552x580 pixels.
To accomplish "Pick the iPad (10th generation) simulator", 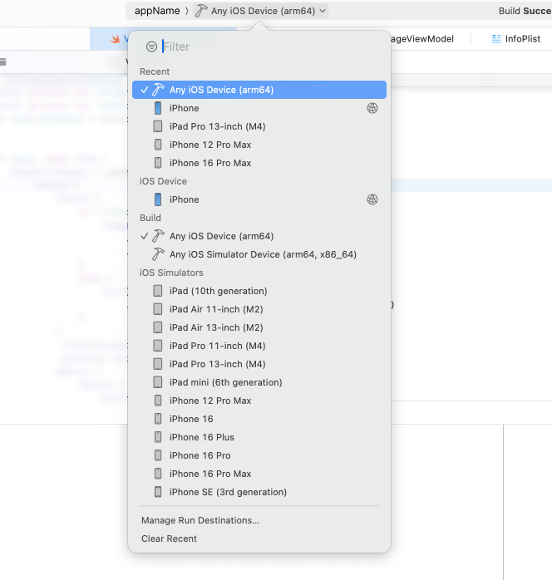I will 259,291.
